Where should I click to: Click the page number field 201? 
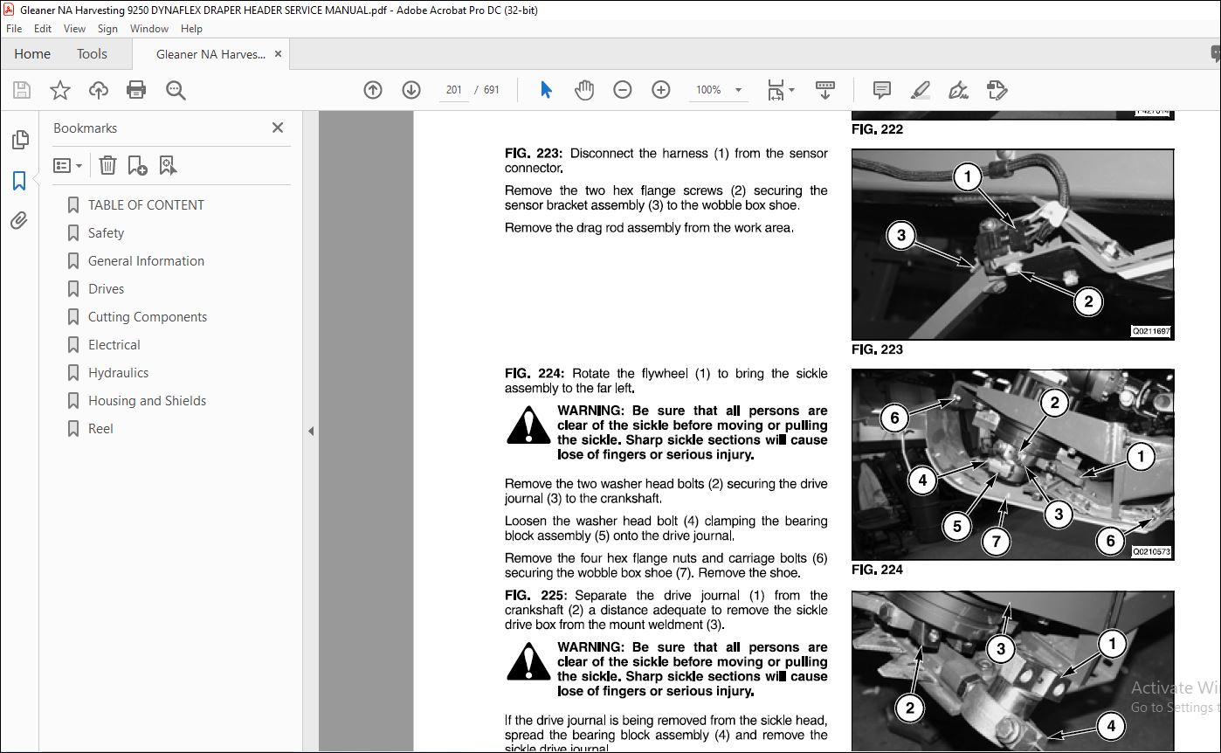[x=453, y=90]
